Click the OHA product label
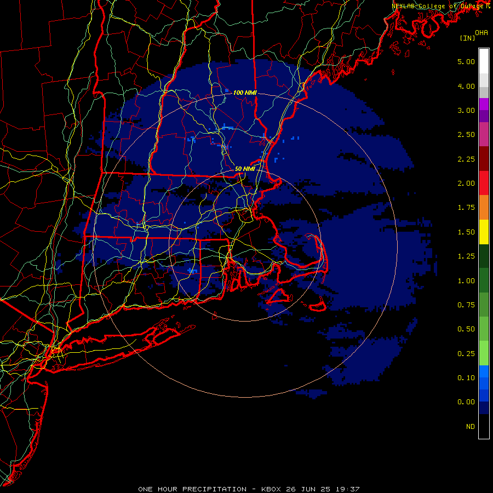Screen dimensions: 493x493 pyautogui.click(x=481, y=32)
